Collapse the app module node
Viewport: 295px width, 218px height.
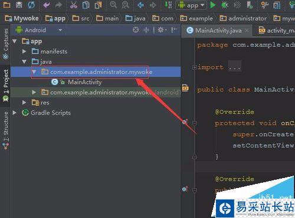[15, 41]
